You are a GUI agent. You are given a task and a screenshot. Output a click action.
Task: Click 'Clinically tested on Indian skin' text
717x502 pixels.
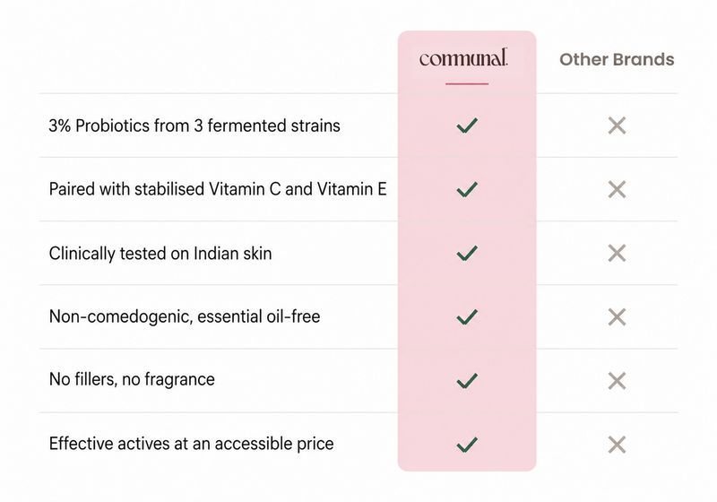click(160, 254)
